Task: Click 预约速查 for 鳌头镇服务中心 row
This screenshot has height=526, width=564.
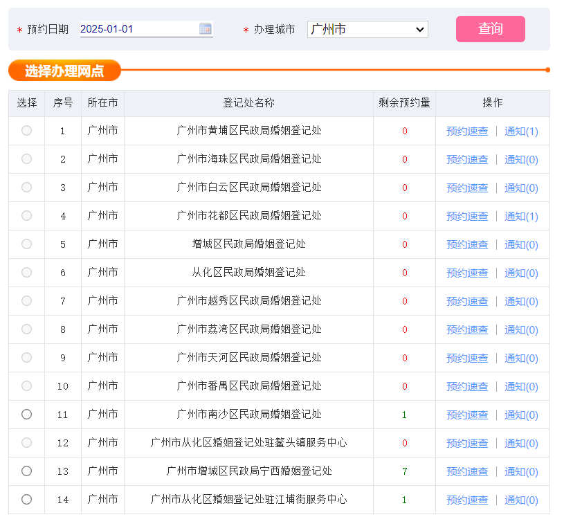Action: click(467, 443)
